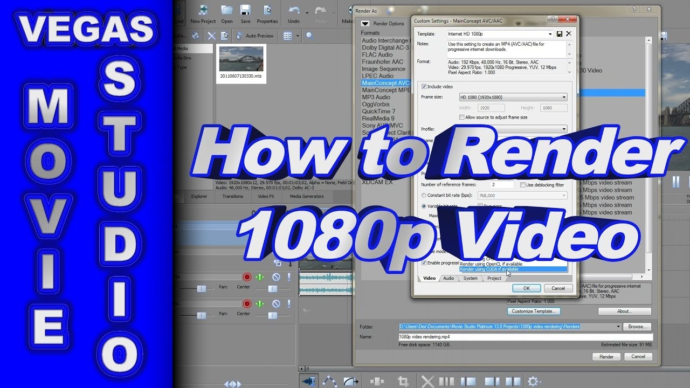The image size is (690, 388).
Task: Select Audio Interchange format in list
Action: [x=385, y=40]
